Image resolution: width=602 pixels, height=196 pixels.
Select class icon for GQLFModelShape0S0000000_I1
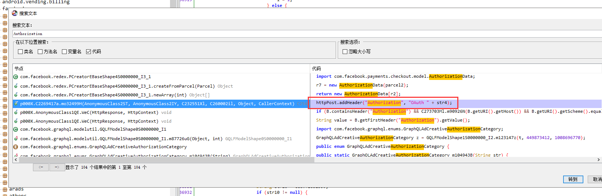click(16, 129)
